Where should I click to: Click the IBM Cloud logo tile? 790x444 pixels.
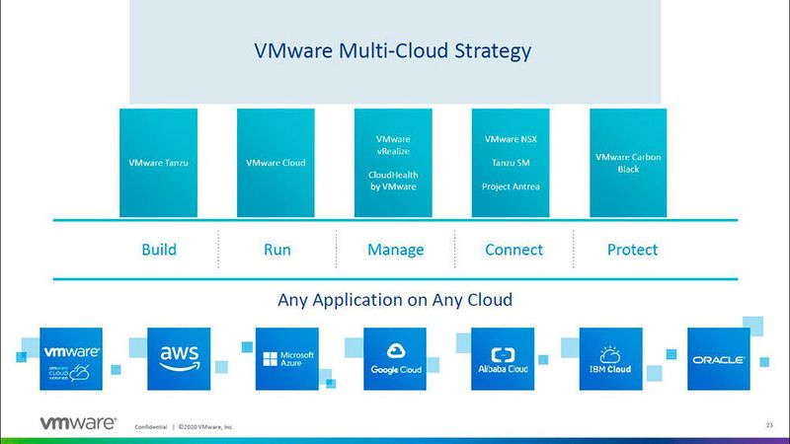pyautogui.click(x=610, y=359)
